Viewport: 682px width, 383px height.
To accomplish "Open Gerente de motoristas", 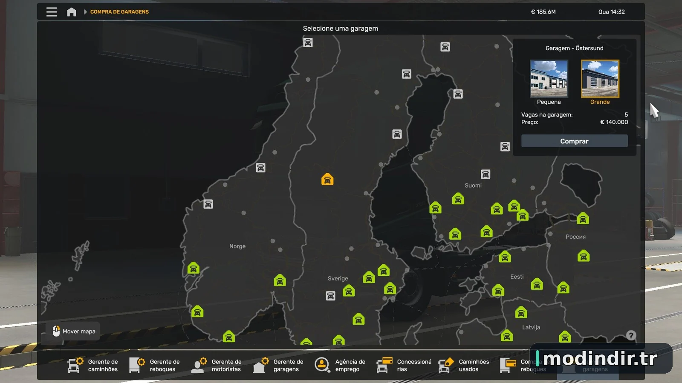I will pyautogui.click(x=217, y=365).
